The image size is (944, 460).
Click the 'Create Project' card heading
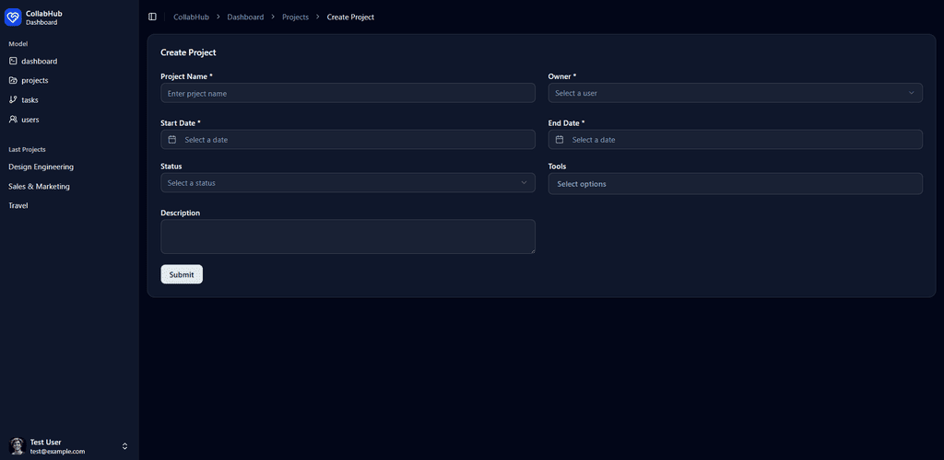(188, 52)
